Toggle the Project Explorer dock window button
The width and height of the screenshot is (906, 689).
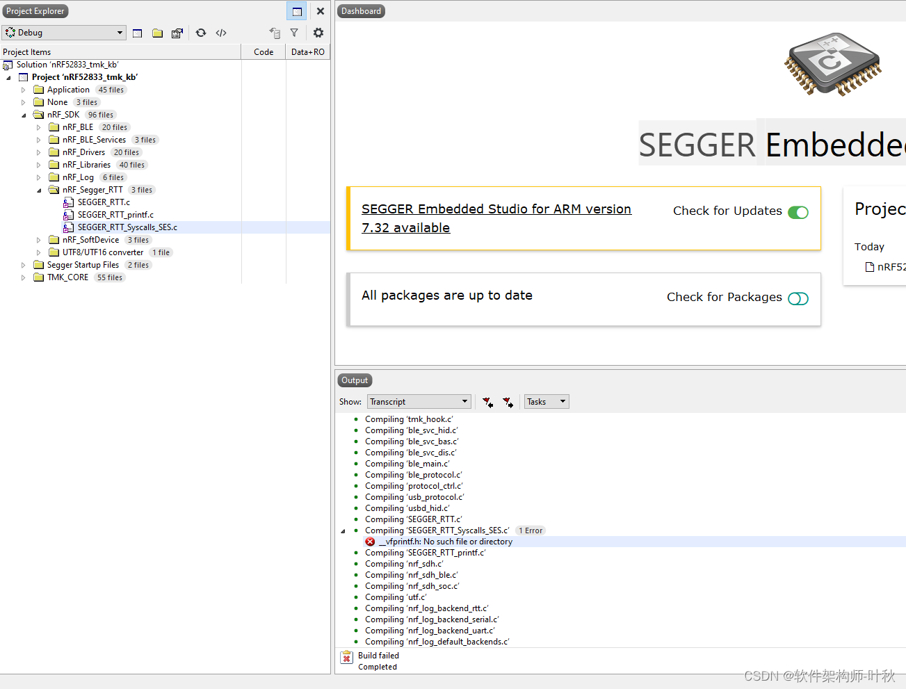297,11
